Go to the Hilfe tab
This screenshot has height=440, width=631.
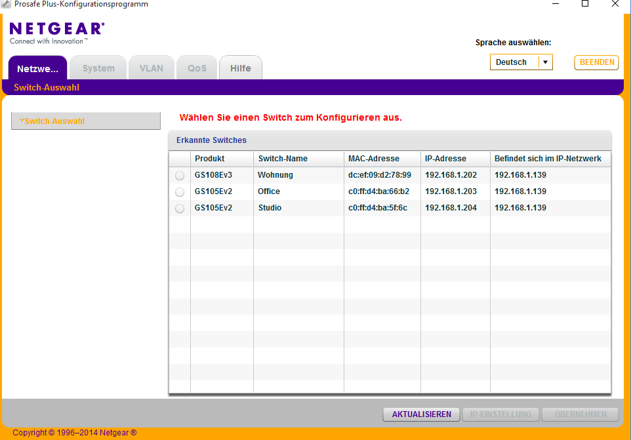coord(240,68)
